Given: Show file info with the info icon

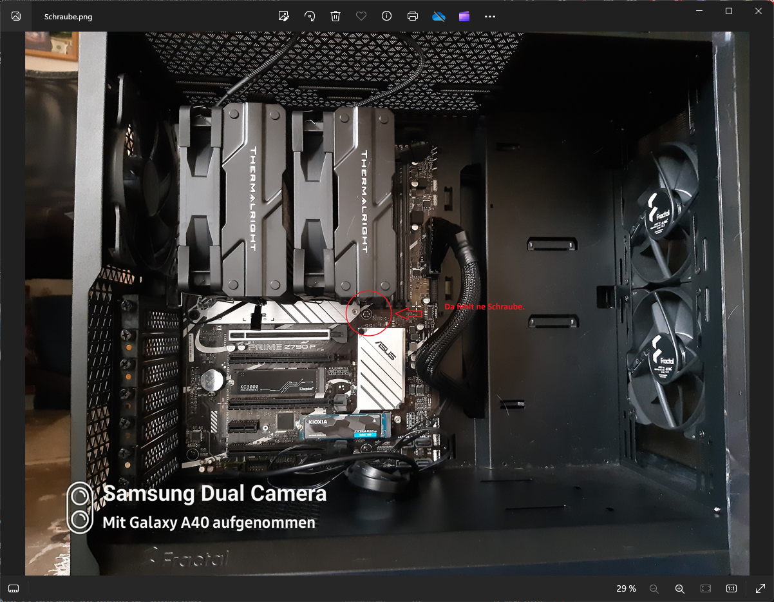Looking at the screenshot, I should coord(387,16).
